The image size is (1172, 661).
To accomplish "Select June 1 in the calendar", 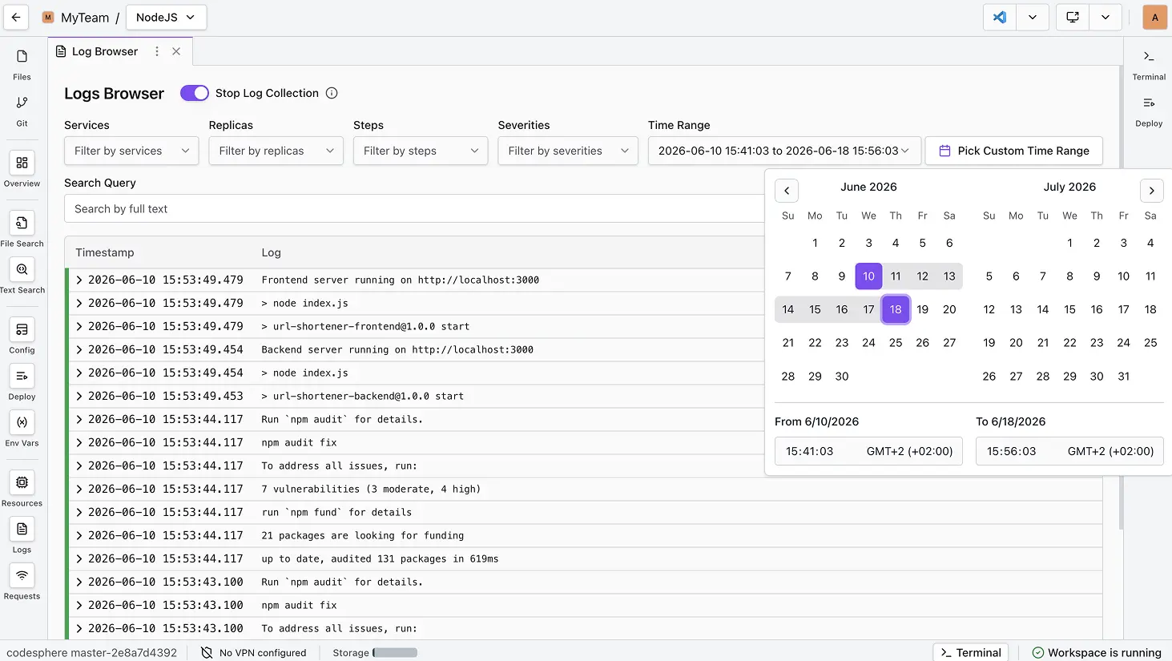I will click(815, 243).
